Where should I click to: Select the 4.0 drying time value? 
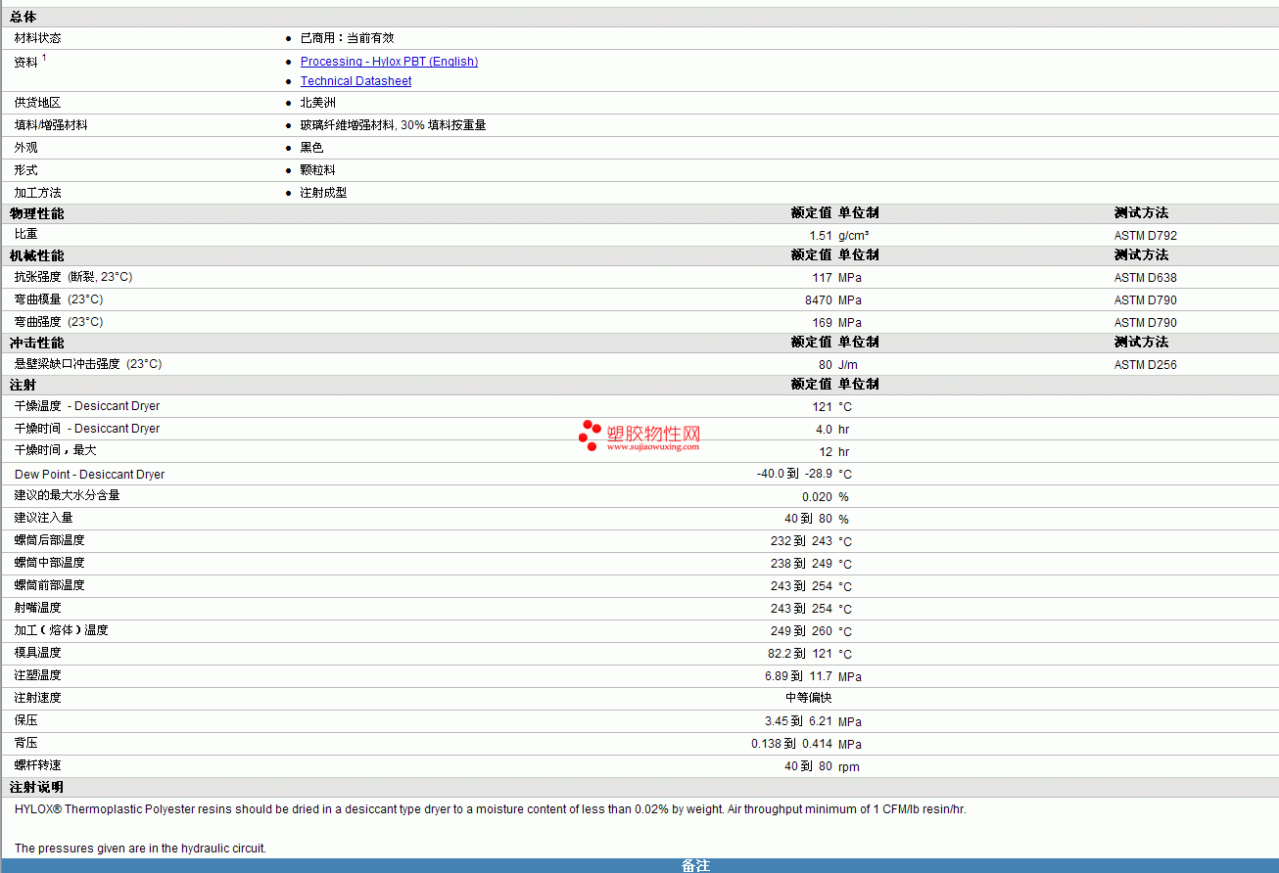click(824, 430)
